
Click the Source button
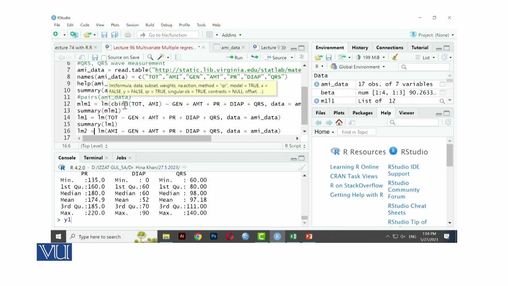pos(275,57)
